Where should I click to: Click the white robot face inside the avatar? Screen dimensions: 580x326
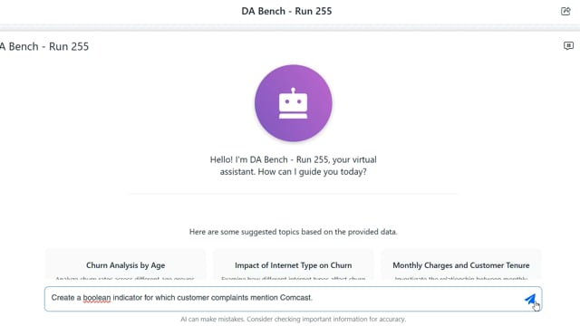(x=293, y=103)
